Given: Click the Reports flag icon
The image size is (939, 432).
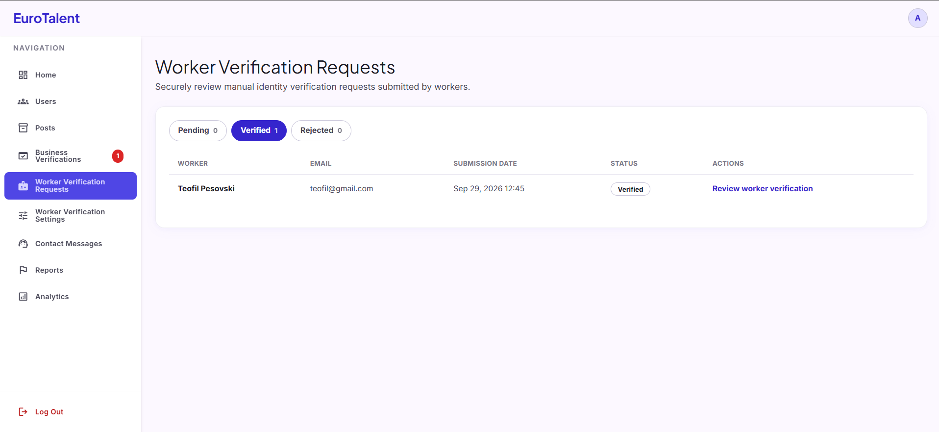Looking at the screenshot, I should [x=23, y=270].
